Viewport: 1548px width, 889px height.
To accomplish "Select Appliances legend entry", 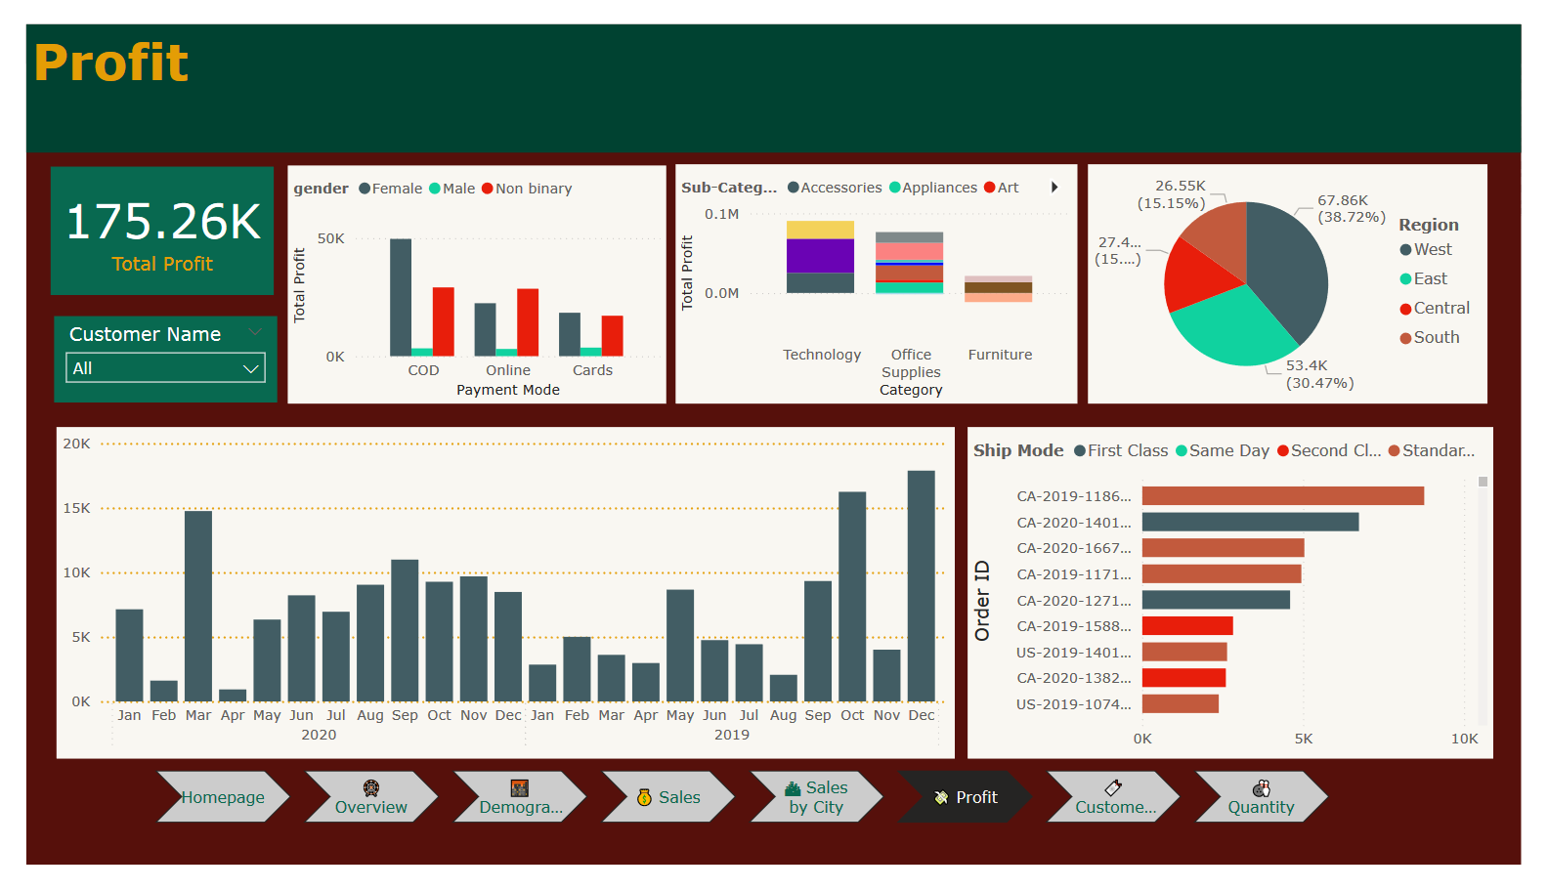I will tap(933, 188).
